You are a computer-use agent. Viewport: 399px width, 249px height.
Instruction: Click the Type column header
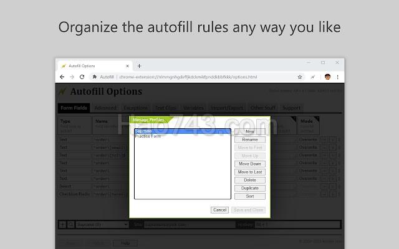coord(75,126)
